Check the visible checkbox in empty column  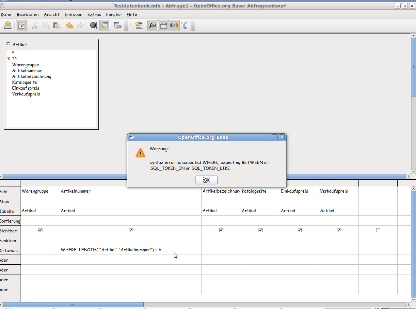click(378, 230)
